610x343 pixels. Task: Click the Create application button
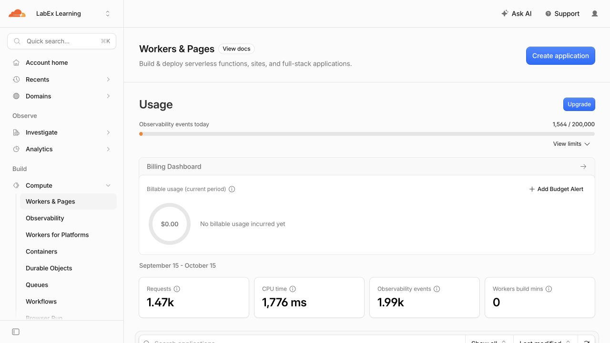(560, 56)
